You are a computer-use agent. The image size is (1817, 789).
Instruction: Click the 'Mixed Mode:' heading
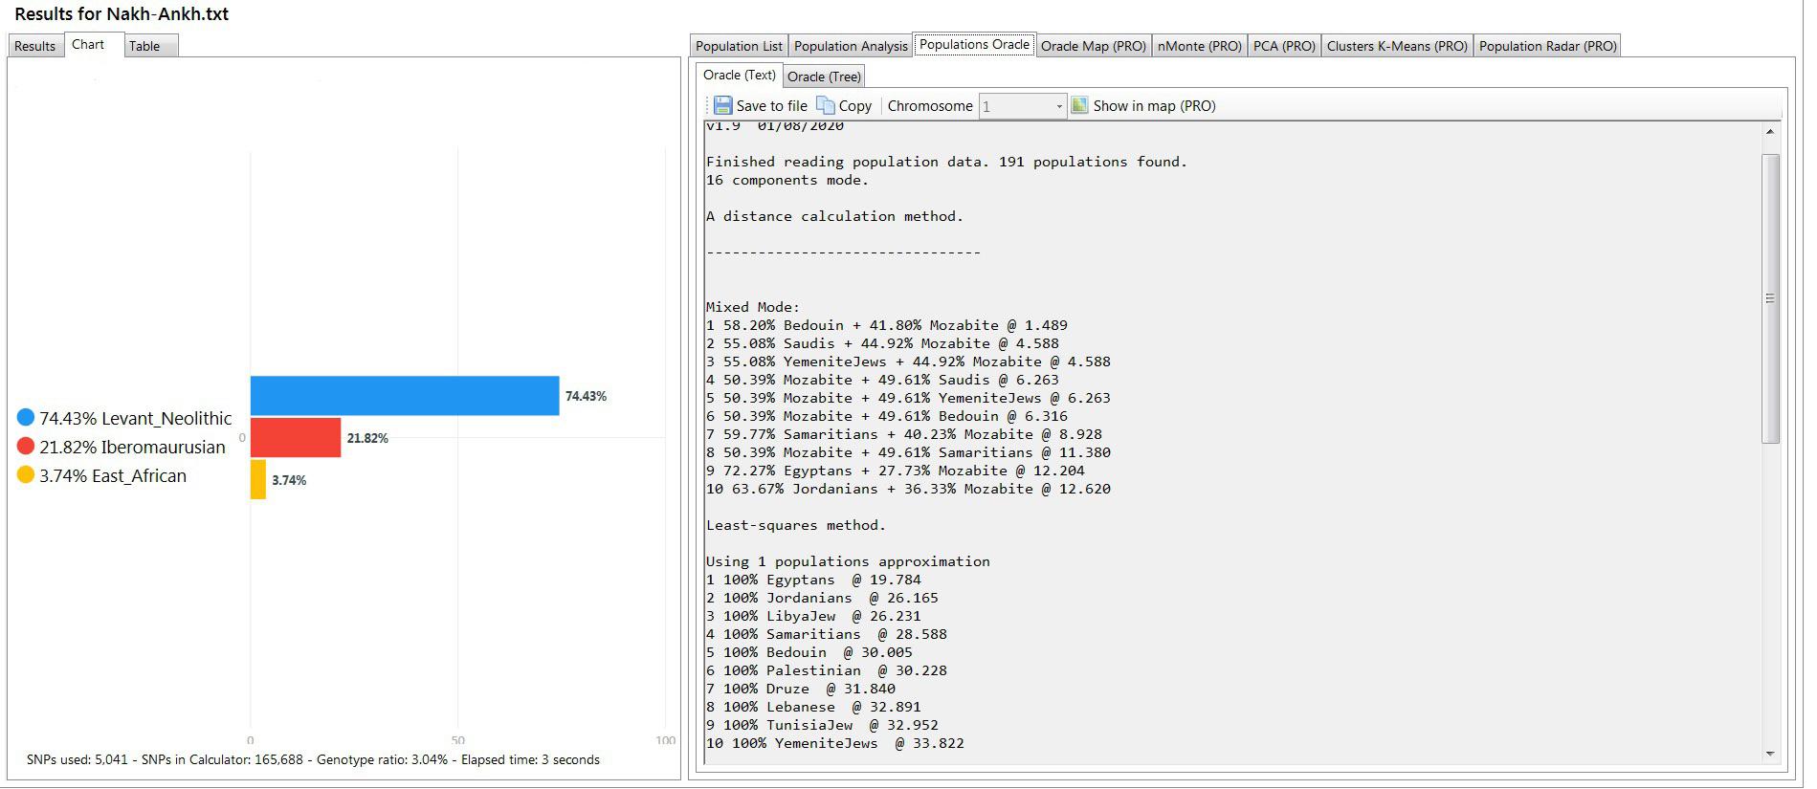(753, 307)
